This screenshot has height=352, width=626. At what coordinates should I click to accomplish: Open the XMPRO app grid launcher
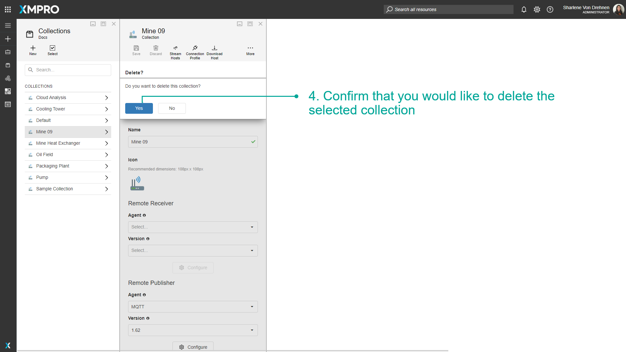click(x=7, y=9)
